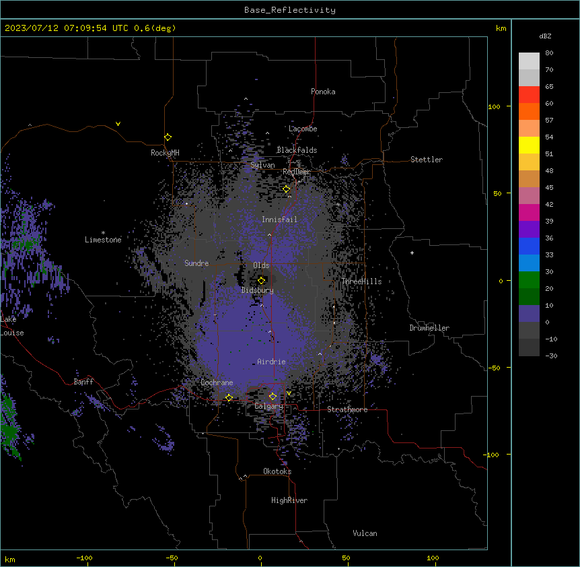580x567 pixels.
Task: Click the Sylvan label
Action: 262,165
